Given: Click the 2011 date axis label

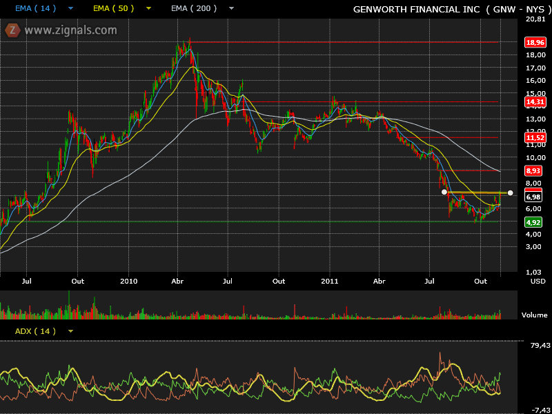Looking at the screenshot, I should (x=330, y=282).
